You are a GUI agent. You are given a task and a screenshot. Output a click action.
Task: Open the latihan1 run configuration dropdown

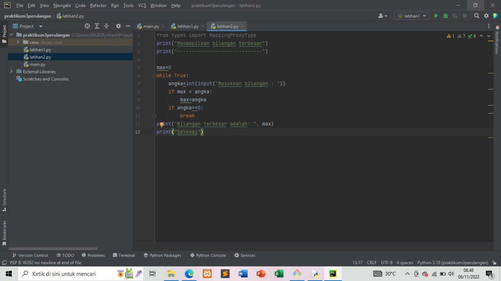(x=412, y=16)
